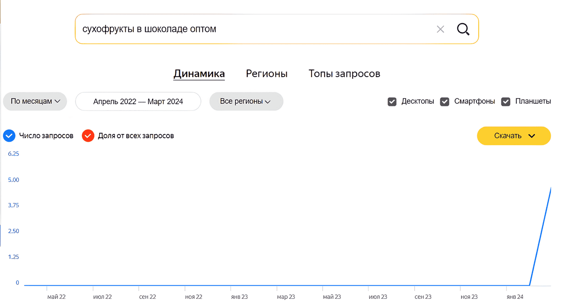Image resolution: width=561 pixels, height=303 pixels.
Task: Click the ноя 23 axis marker
Action: pyautogui.click(x=469, y=297)
